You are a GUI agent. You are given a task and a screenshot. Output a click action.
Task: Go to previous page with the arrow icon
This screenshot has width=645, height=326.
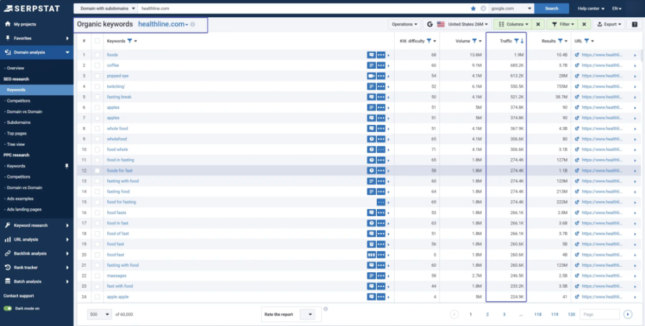click(454, 314)
